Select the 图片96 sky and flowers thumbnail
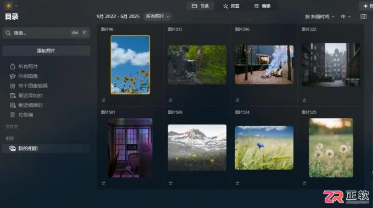 [131, 65]
